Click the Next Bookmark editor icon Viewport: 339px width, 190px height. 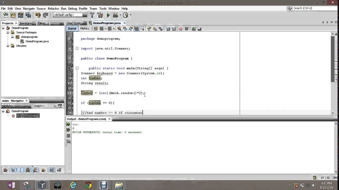tap(155, 29)
